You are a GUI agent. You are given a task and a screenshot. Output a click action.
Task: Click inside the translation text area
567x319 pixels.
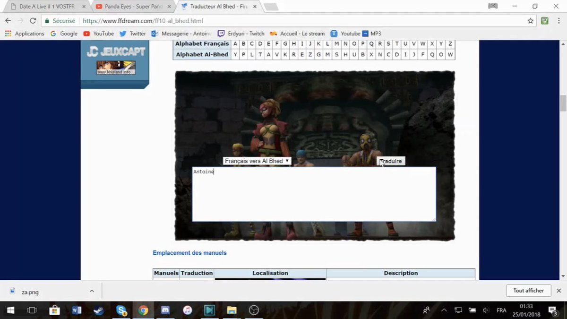(x=314, y=194)
